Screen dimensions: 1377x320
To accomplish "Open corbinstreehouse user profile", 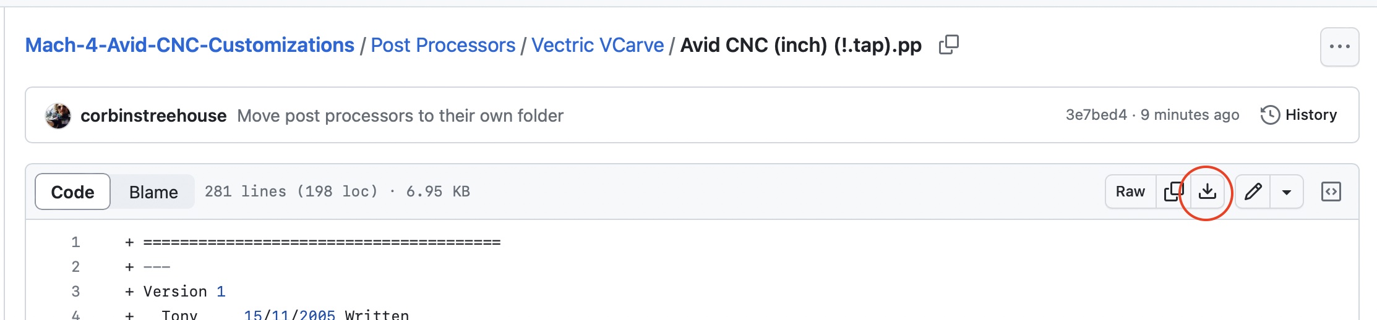I will [153, 116].
